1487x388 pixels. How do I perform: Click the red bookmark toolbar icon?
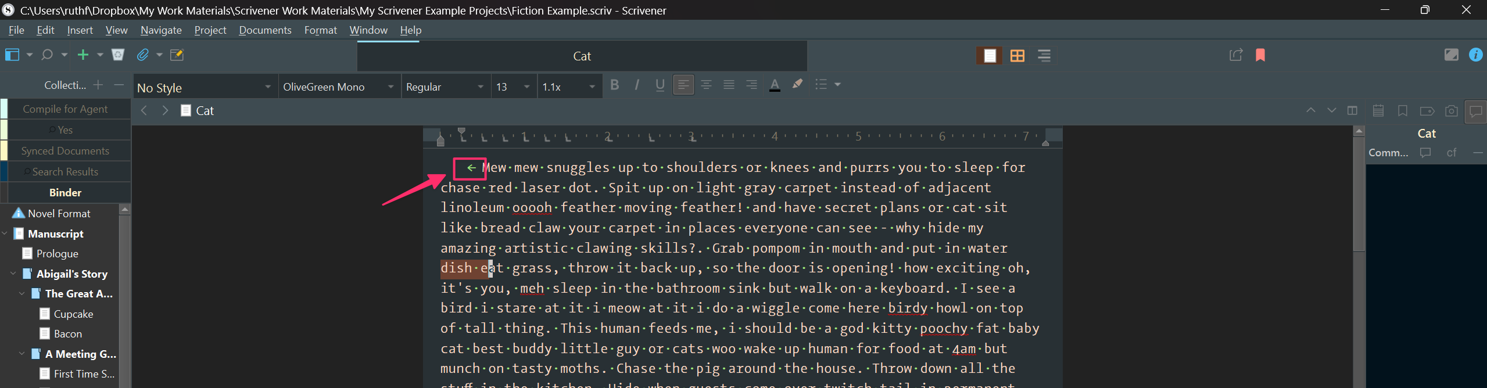(x=1260, y=55)
